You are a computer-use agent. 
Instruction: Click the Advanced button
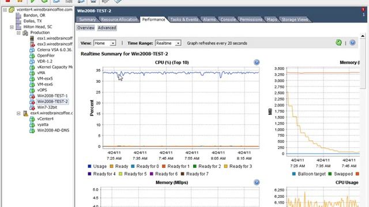tap(107, 28)
